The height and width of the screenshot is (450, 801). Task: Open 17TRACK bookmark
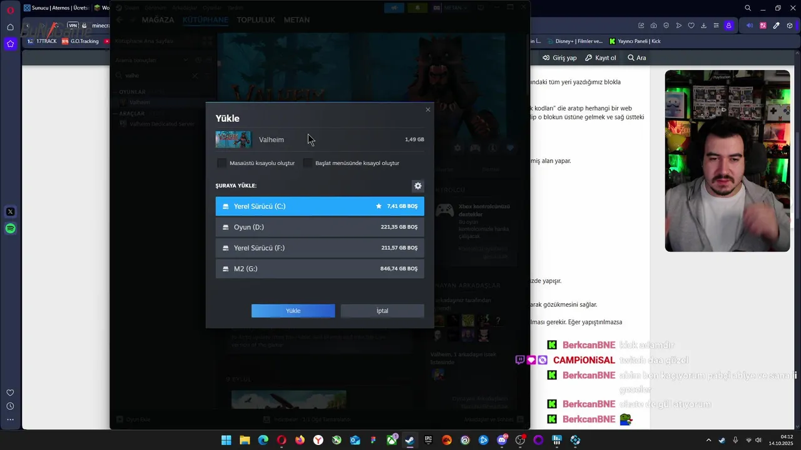(x=42, y=41)
